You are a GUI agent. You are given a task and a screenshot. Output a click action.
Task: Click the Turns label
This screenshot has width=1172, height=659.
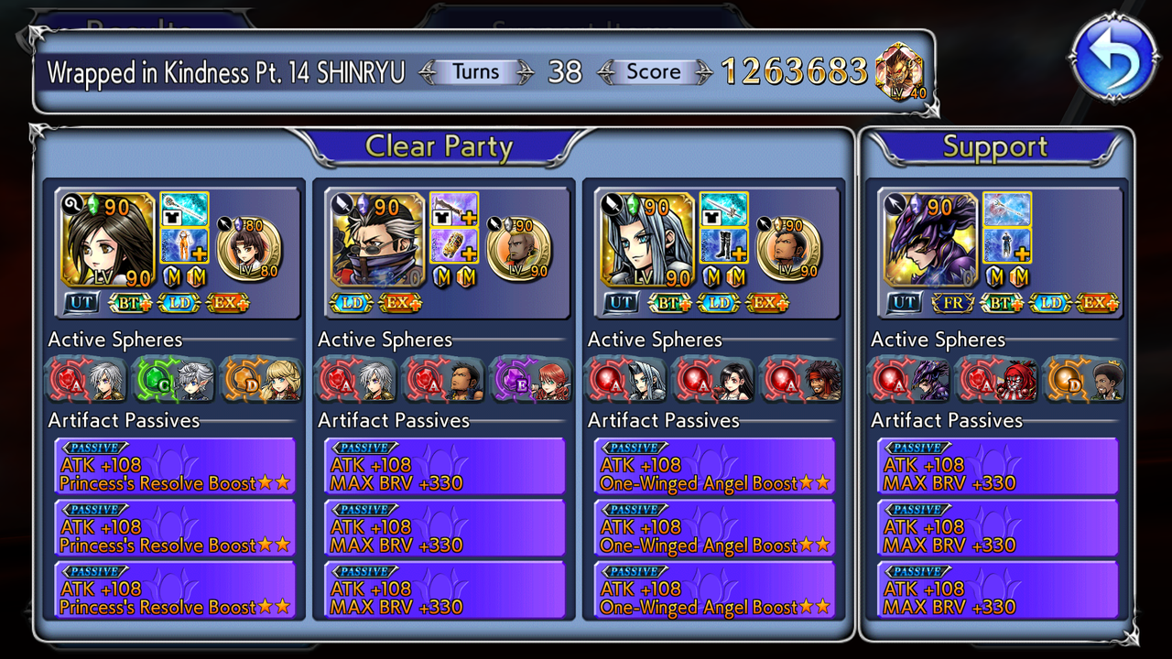tap(476, 71)
